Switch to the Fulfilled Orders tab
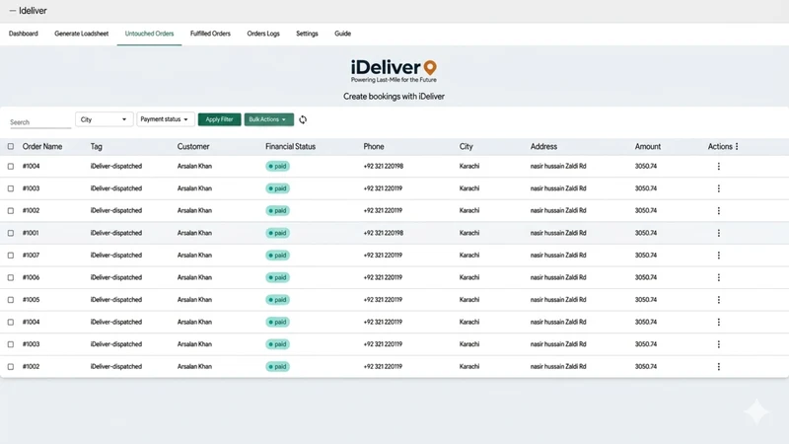Viewport: 789px width, 444px height. coord(210,34)
